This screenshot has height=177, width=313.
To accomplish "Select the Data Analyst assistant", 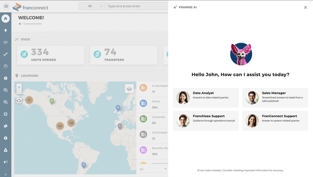I will pyautogui.click(x=206, y=97).
